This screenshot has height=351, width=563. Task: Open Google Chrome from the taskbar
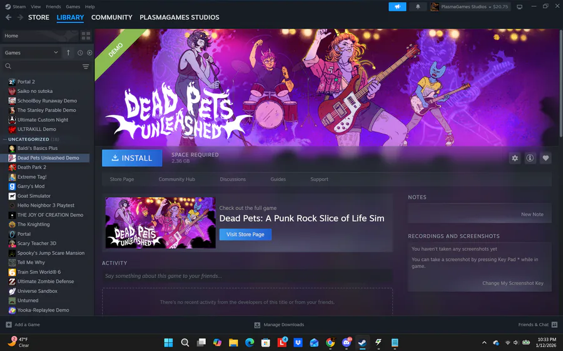tap(330, 342)
